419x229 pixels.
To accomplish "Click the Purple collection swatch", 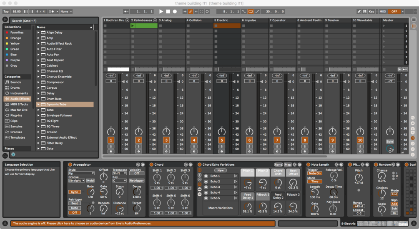I will tap(7, 60).
